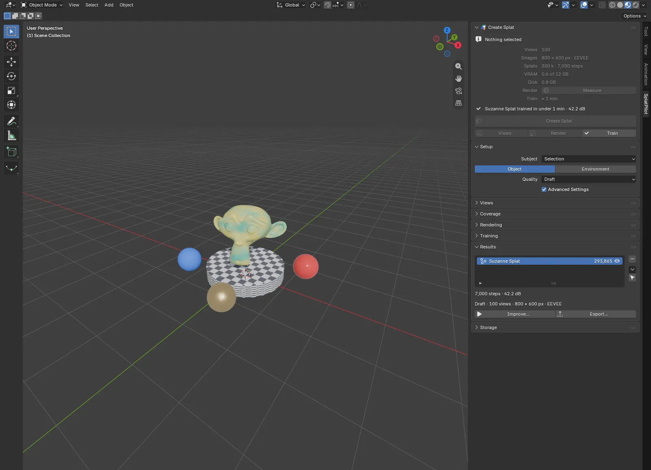The height and width of the screenshot is (470, 651).
Task: Open the Quality dropdown set to Draft
Action: click(589, 179)
